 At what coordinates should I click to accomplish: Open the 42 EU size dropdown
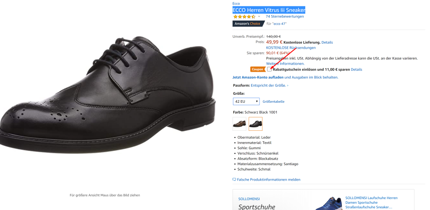[246, 101]
